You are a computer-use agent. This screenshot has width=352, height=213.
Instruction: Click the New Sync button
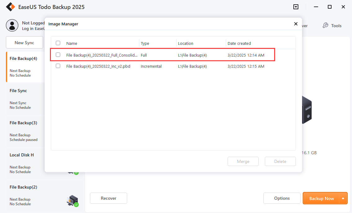pyautogui.click(x=25, y=43)
